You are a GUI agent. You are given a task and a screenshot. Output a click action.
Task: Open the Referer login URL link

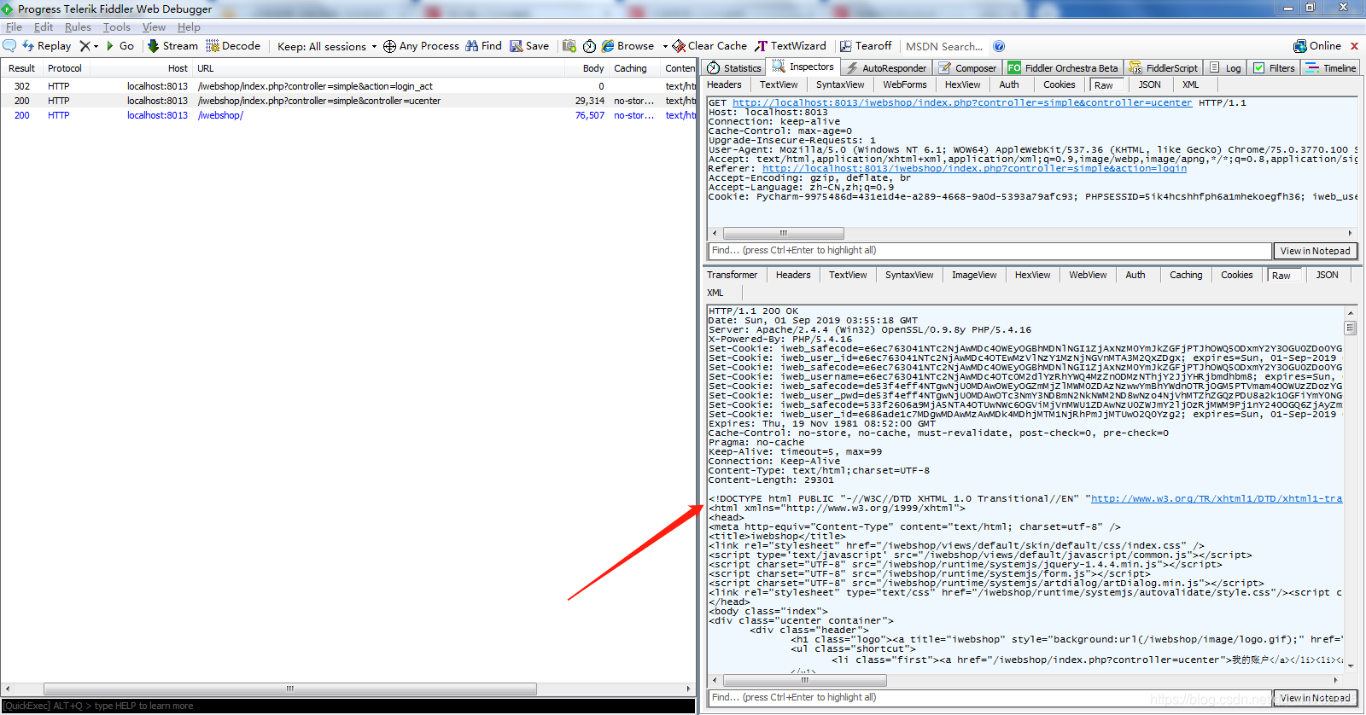click(974, 168)
